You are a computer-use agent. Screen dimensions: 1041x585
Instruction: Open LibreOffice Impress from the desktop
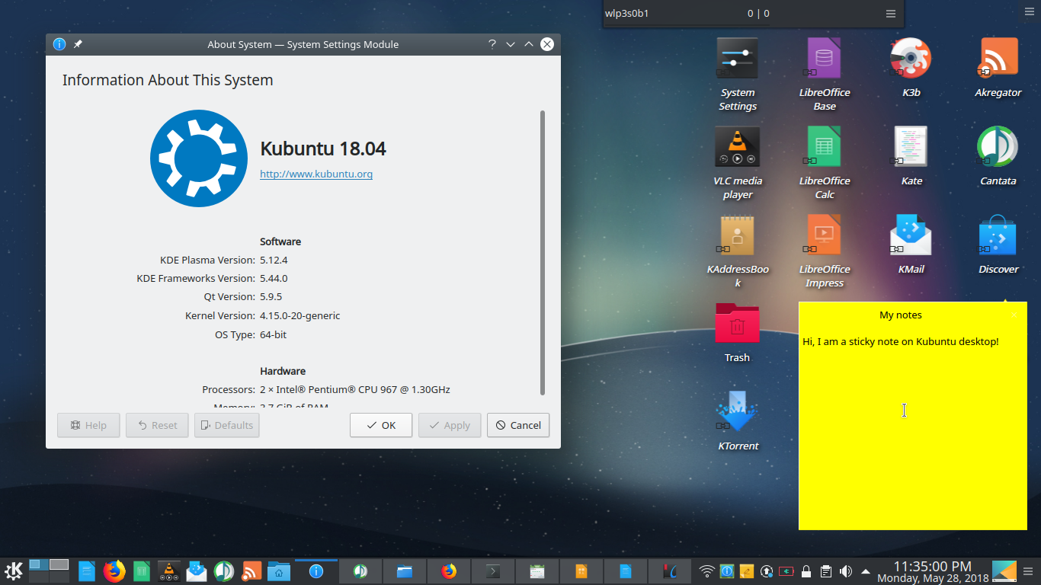(x=824, y=235)
